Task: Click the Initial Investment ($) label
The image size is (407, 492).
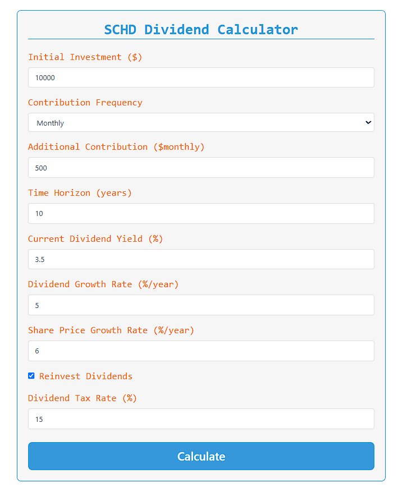Action: click(85, 57)
